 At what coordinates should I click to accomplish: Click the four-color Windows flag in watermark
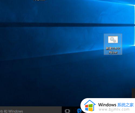pos(89,108)
